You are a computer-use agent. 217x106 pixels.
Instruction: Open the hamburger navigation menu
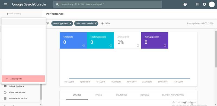click(5, 4)
